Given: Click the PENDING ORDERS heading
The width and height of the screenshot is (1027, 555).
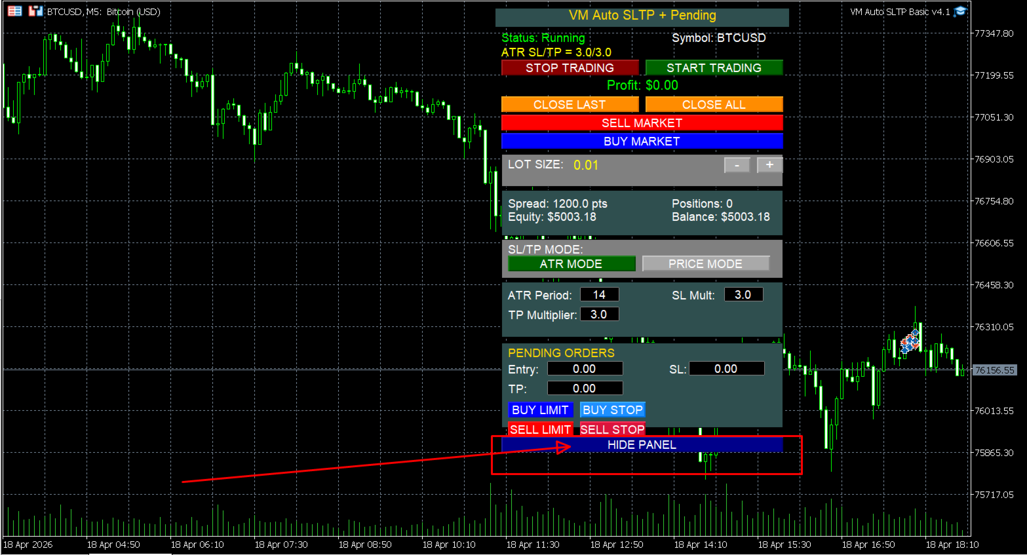Looking at the screenshot, I should [x=562, y=353].
